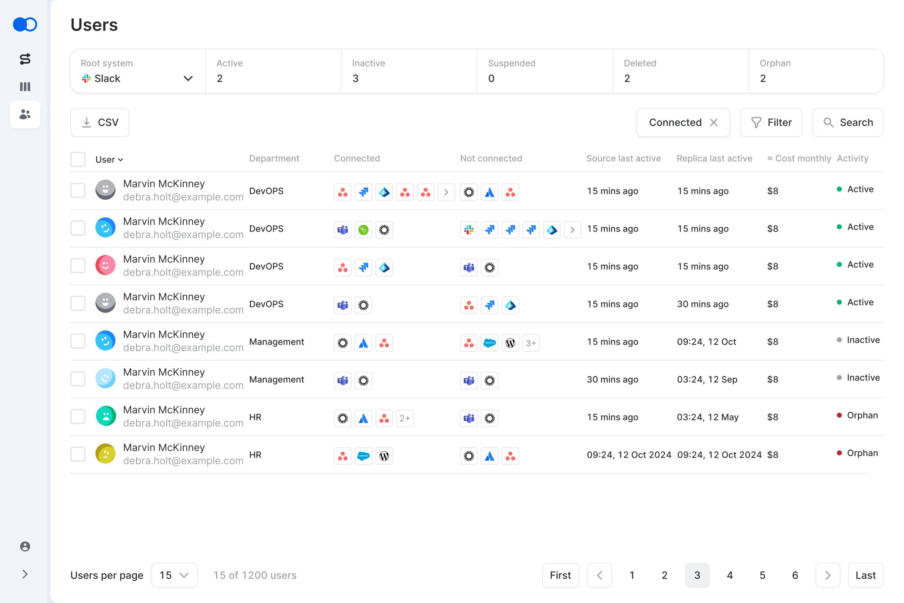
Task: Click the Search field button
Action: [x=848, y=122]
